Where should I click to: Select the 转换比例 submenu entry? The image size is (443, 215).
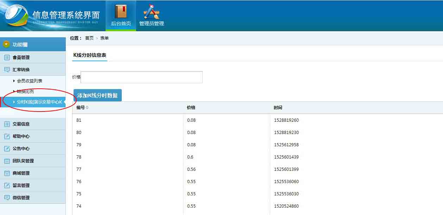[x=25, y=91]
